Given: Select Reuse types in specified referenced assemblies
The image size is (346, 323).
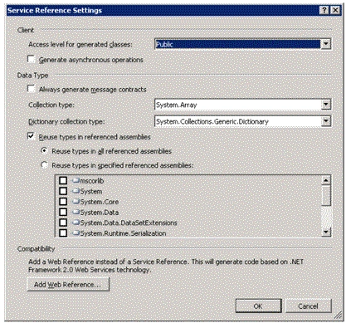Looking at the screenshot, I should pyautogui.click(x=44, y=165).
